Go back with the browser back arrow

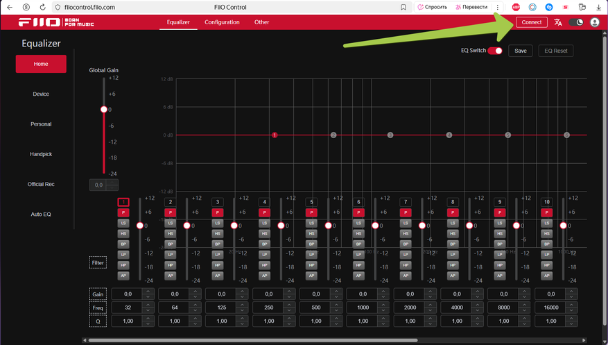(10, 7)
